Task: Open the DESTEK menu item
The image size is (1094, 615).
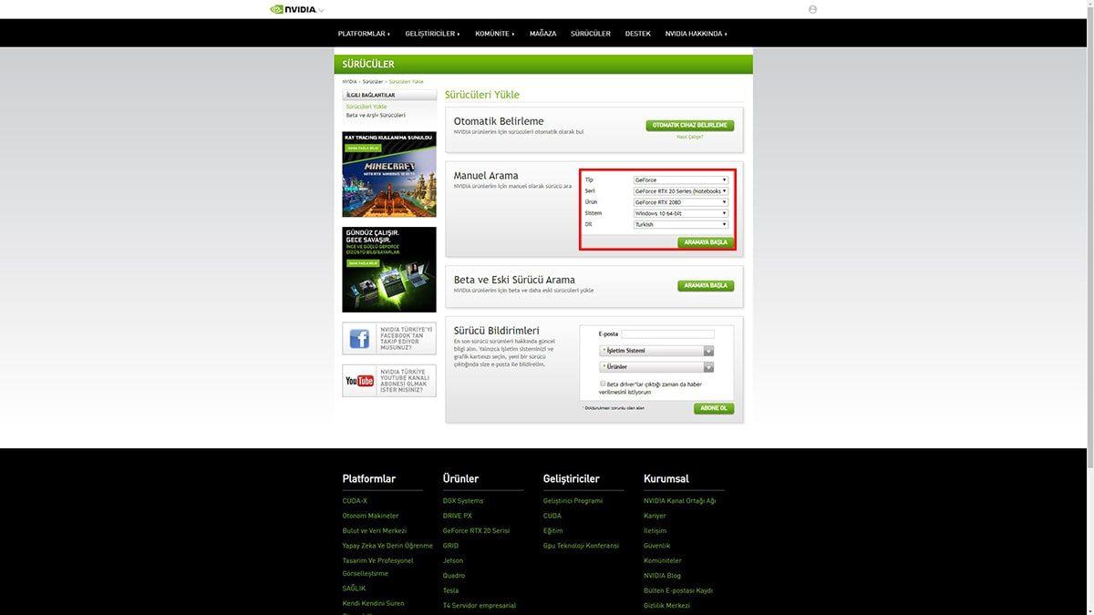Action: click(637, 33)
